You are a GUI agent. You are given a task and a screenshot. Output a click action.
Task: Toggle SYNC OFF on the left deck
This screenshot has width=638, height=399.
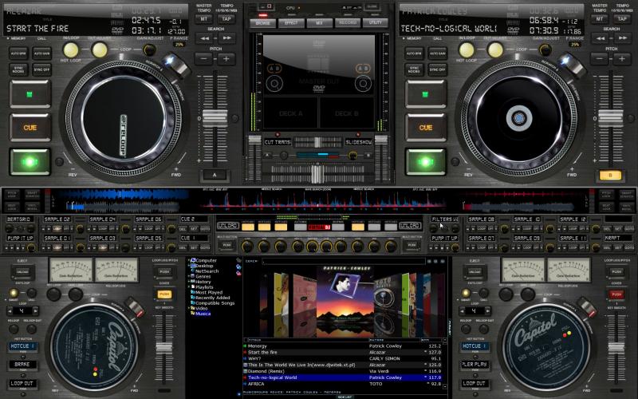(41, 70)
